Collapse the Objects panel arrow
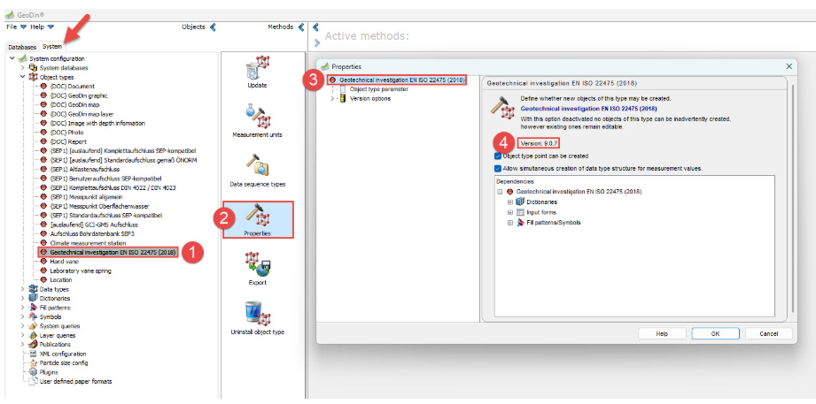The width and height of the screenshot is (816, 404). [213, 27]
